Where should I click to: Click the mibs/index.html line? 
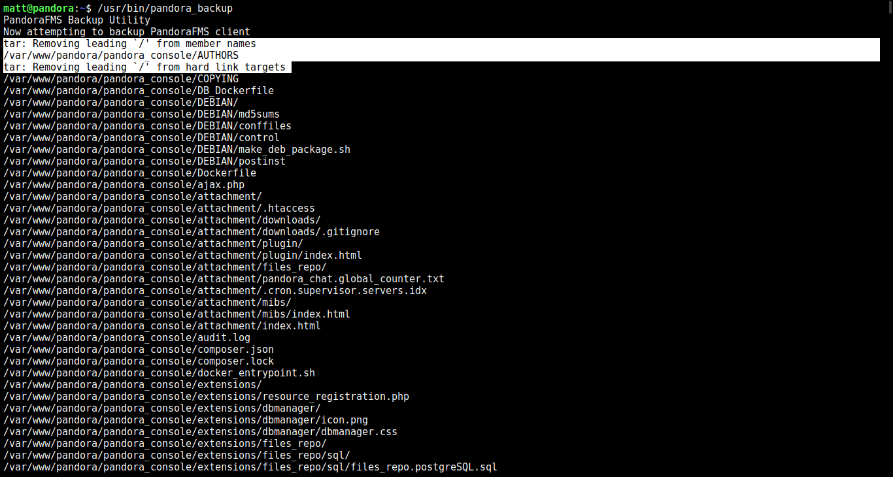177,314
